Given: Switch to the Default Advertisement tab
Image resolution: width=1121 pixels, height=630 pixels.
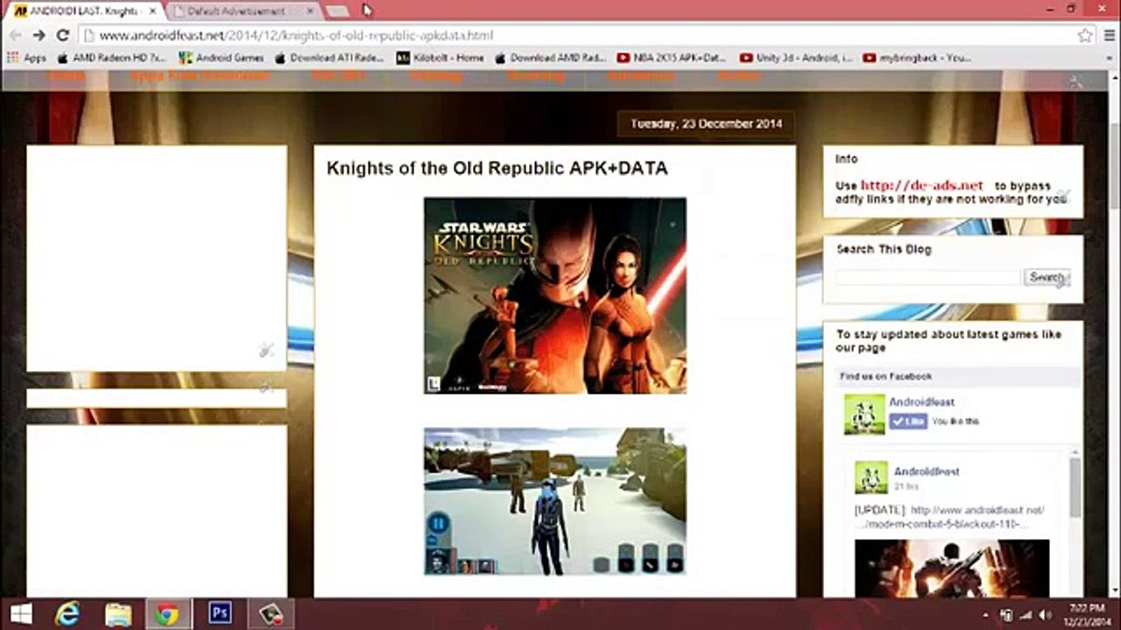Looking at the screenshot, I should 236,11.
